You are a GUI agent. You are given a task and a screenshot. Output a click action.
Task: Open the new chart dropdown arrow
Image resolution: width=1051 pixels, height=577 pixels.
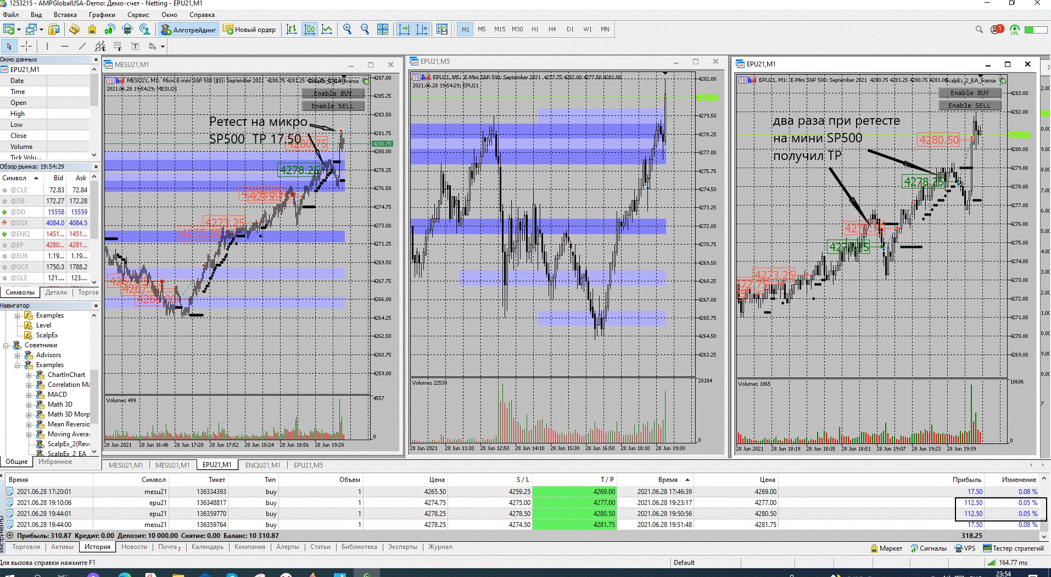click(x=19, y=30)
